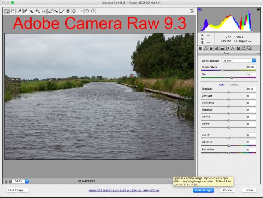Click the Exposure slider handle
This screenshot has height=198, width=263.
click(x=229, y=92)
